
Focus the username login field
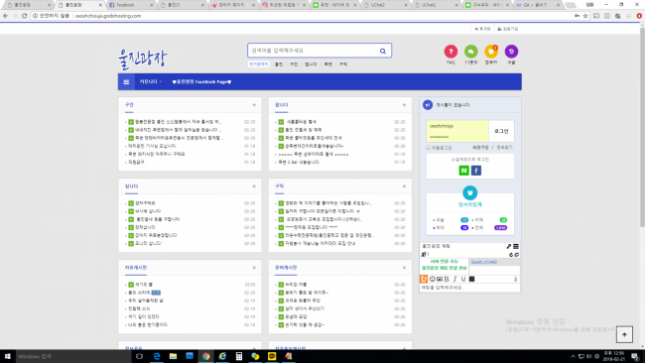pos(457,126)
